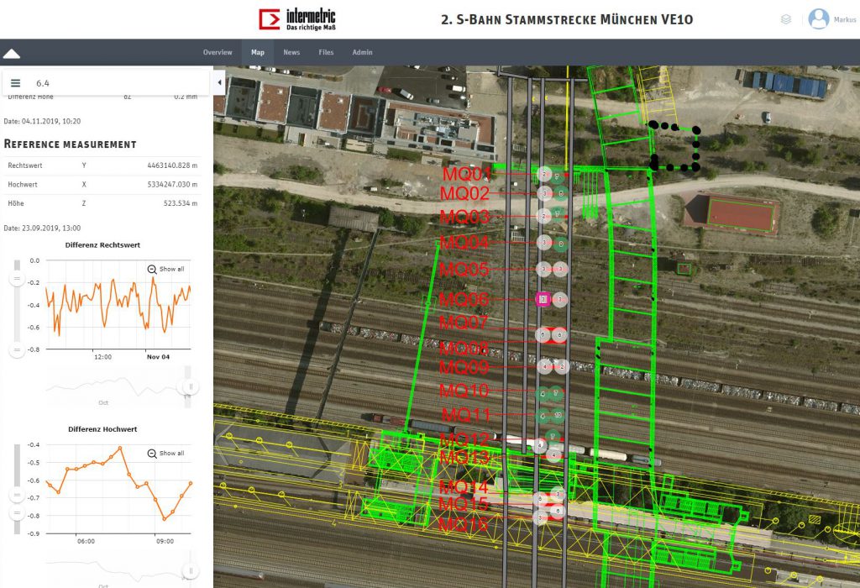Click Rechtswert chart time navigator handle
Screen dimensions: 860x588
(191, 386)
